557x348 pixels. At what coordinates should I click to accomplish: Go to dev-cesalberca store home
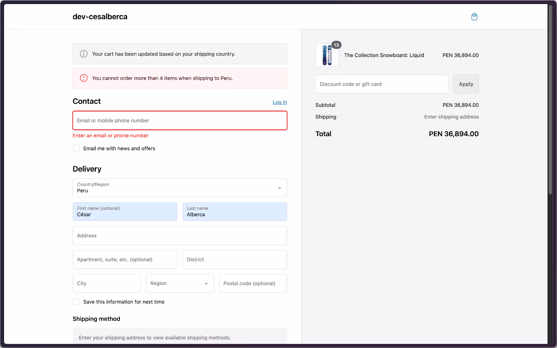coord(100,17)
